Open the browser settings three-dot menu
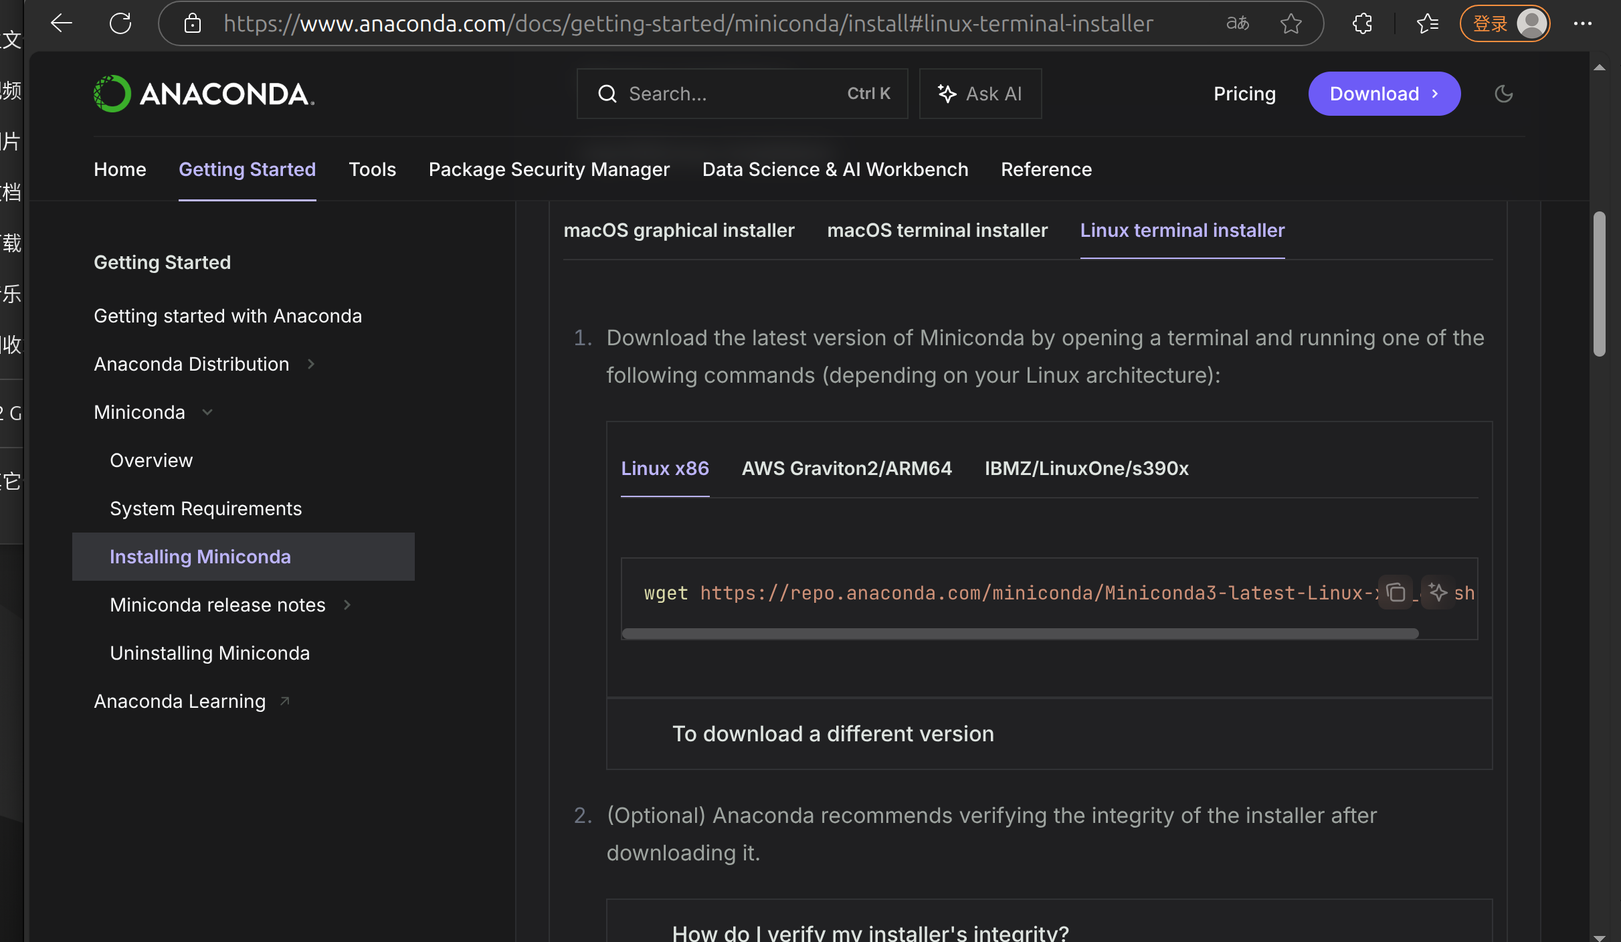 pos(1583,23)
